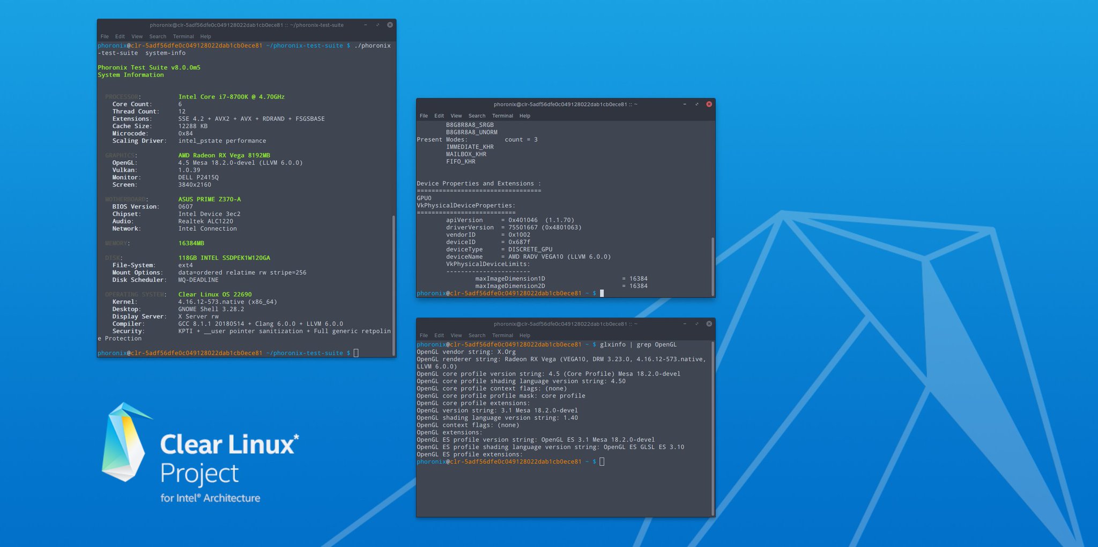Click title bar of glxinfo terminal
The width and height of the screenshot is (1098, 547).
566,324
